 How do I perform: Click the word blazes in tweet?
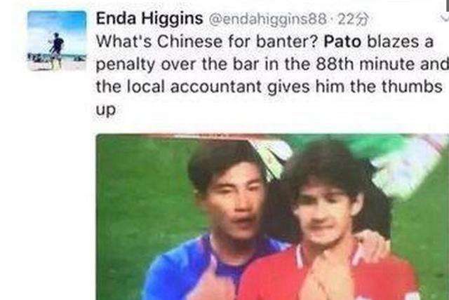tap(392, 42)
